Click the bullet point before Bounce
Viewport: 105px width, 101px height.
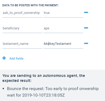click(x=3, y=89)
